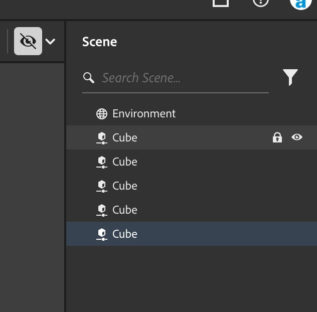Toggle the lock icon on the first Cube
Viewport: 317px width, 312px height.
click(x=277, y=137)
